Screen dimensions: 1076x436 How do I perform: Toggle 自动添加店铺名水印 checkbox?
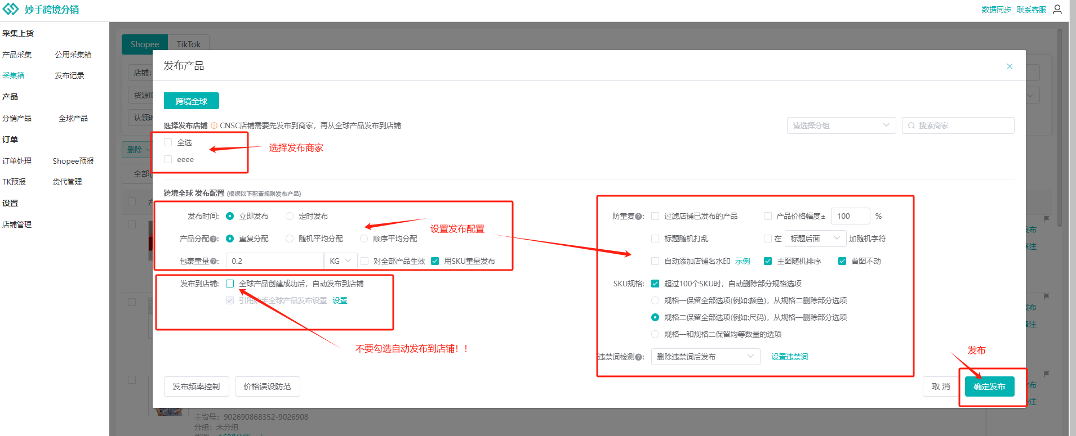pos(655,261)
